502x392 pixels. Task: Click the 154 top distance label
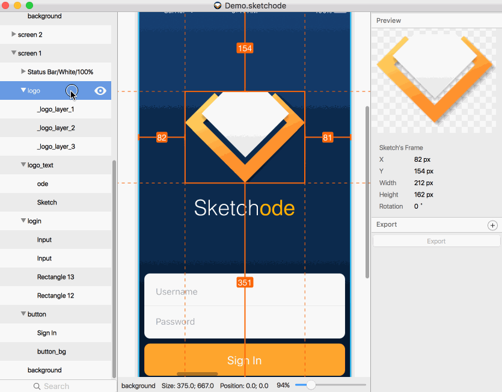pyautogui.click(x=245, y=48)
